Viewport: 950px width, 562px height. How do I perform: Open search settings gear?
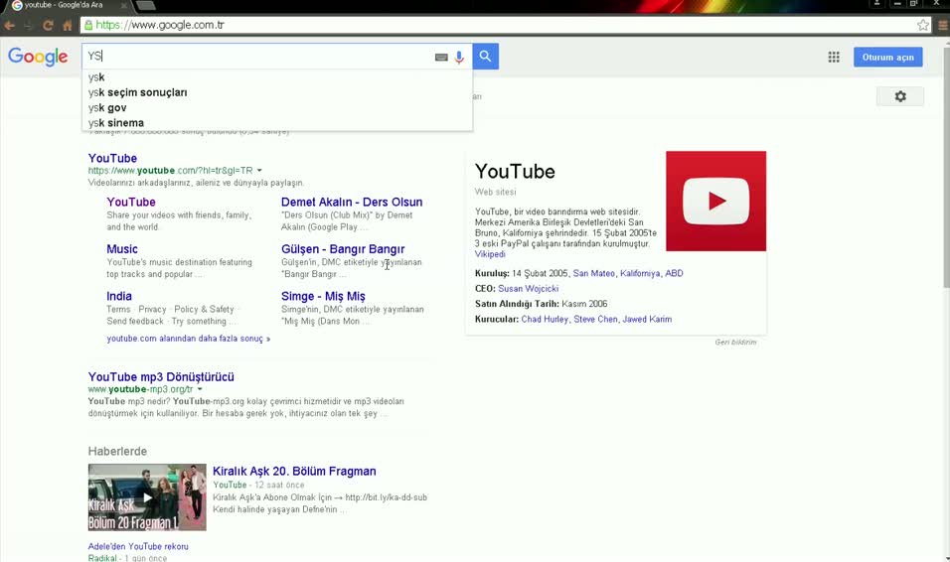click(899, 96)
